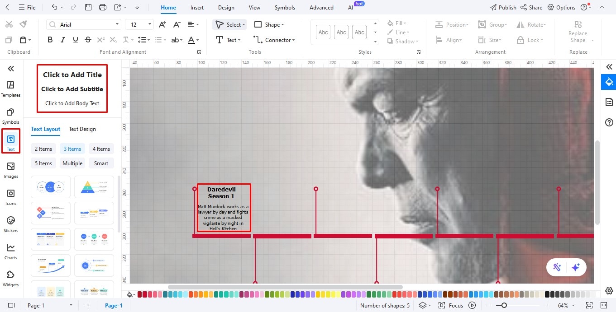
Task: Click the Cut scissors icon
Action: click(x=9, y=24)
